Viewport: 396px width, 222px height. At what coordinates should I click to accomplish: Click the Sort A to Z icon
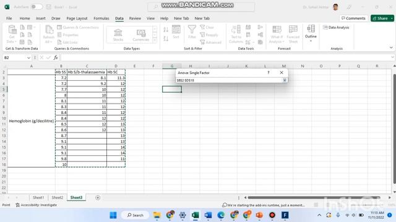tap(166, 30)
